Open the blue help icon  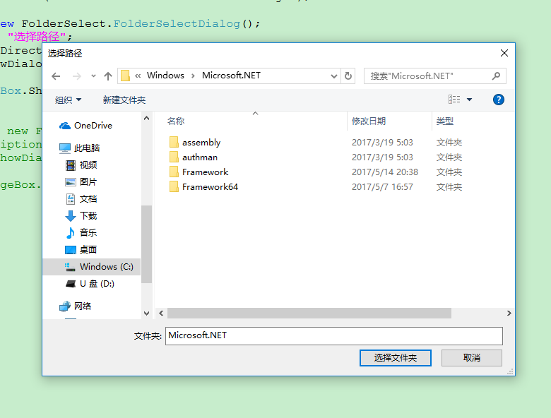point(498,100)
